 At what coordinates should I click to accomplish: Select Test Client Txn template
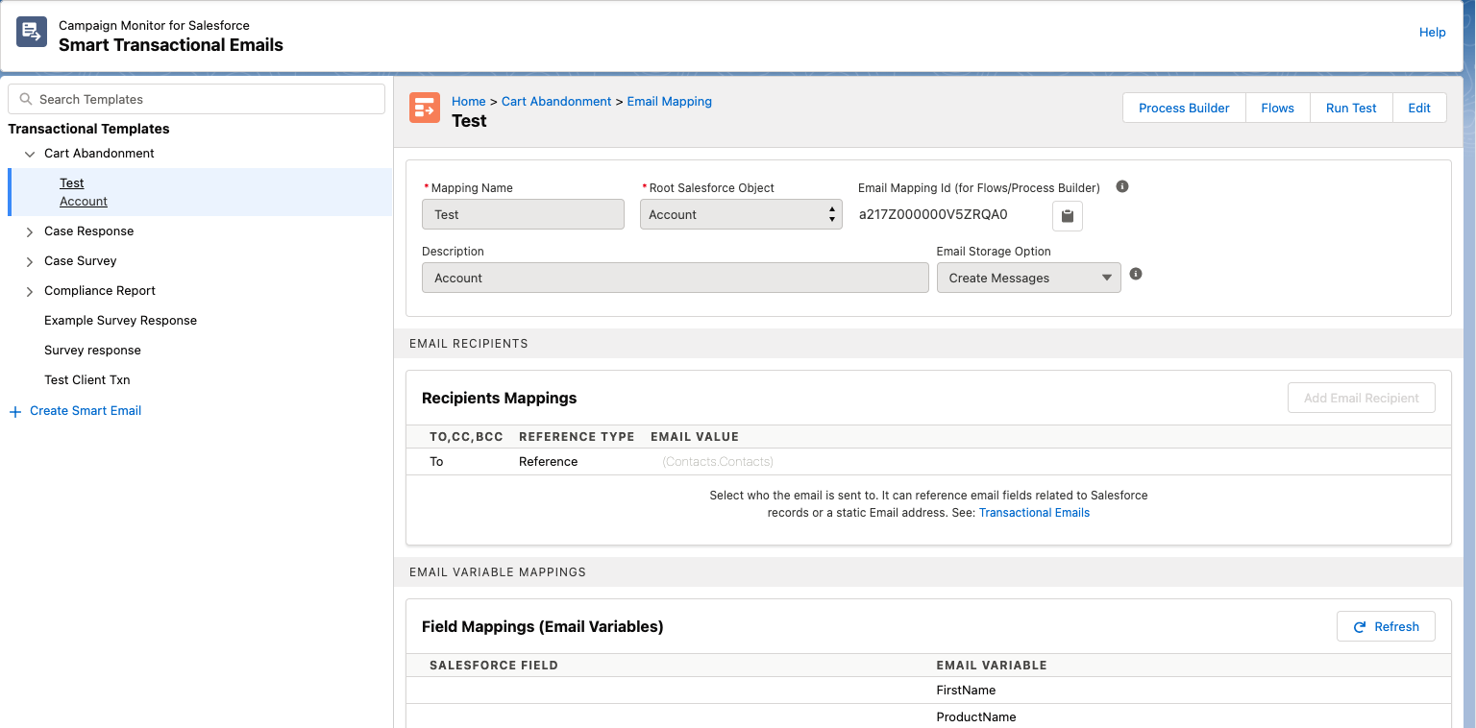point(87,379)
